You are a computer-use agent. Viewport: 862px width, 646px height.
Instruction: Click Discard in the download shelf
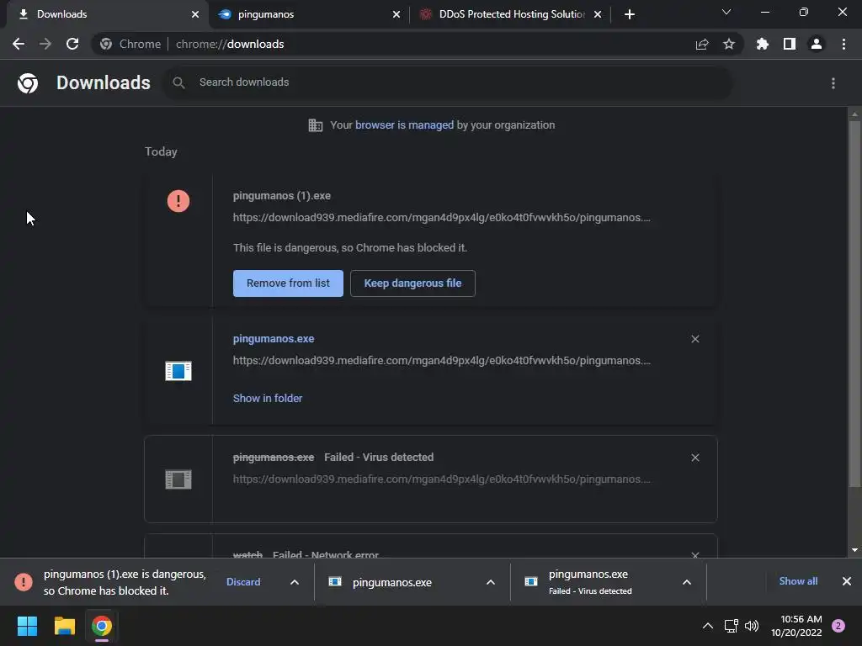tap(243, 582)
